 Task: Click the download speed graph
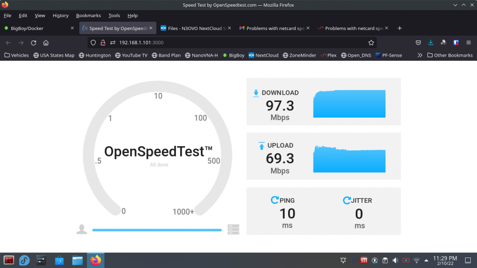(349, 103)
